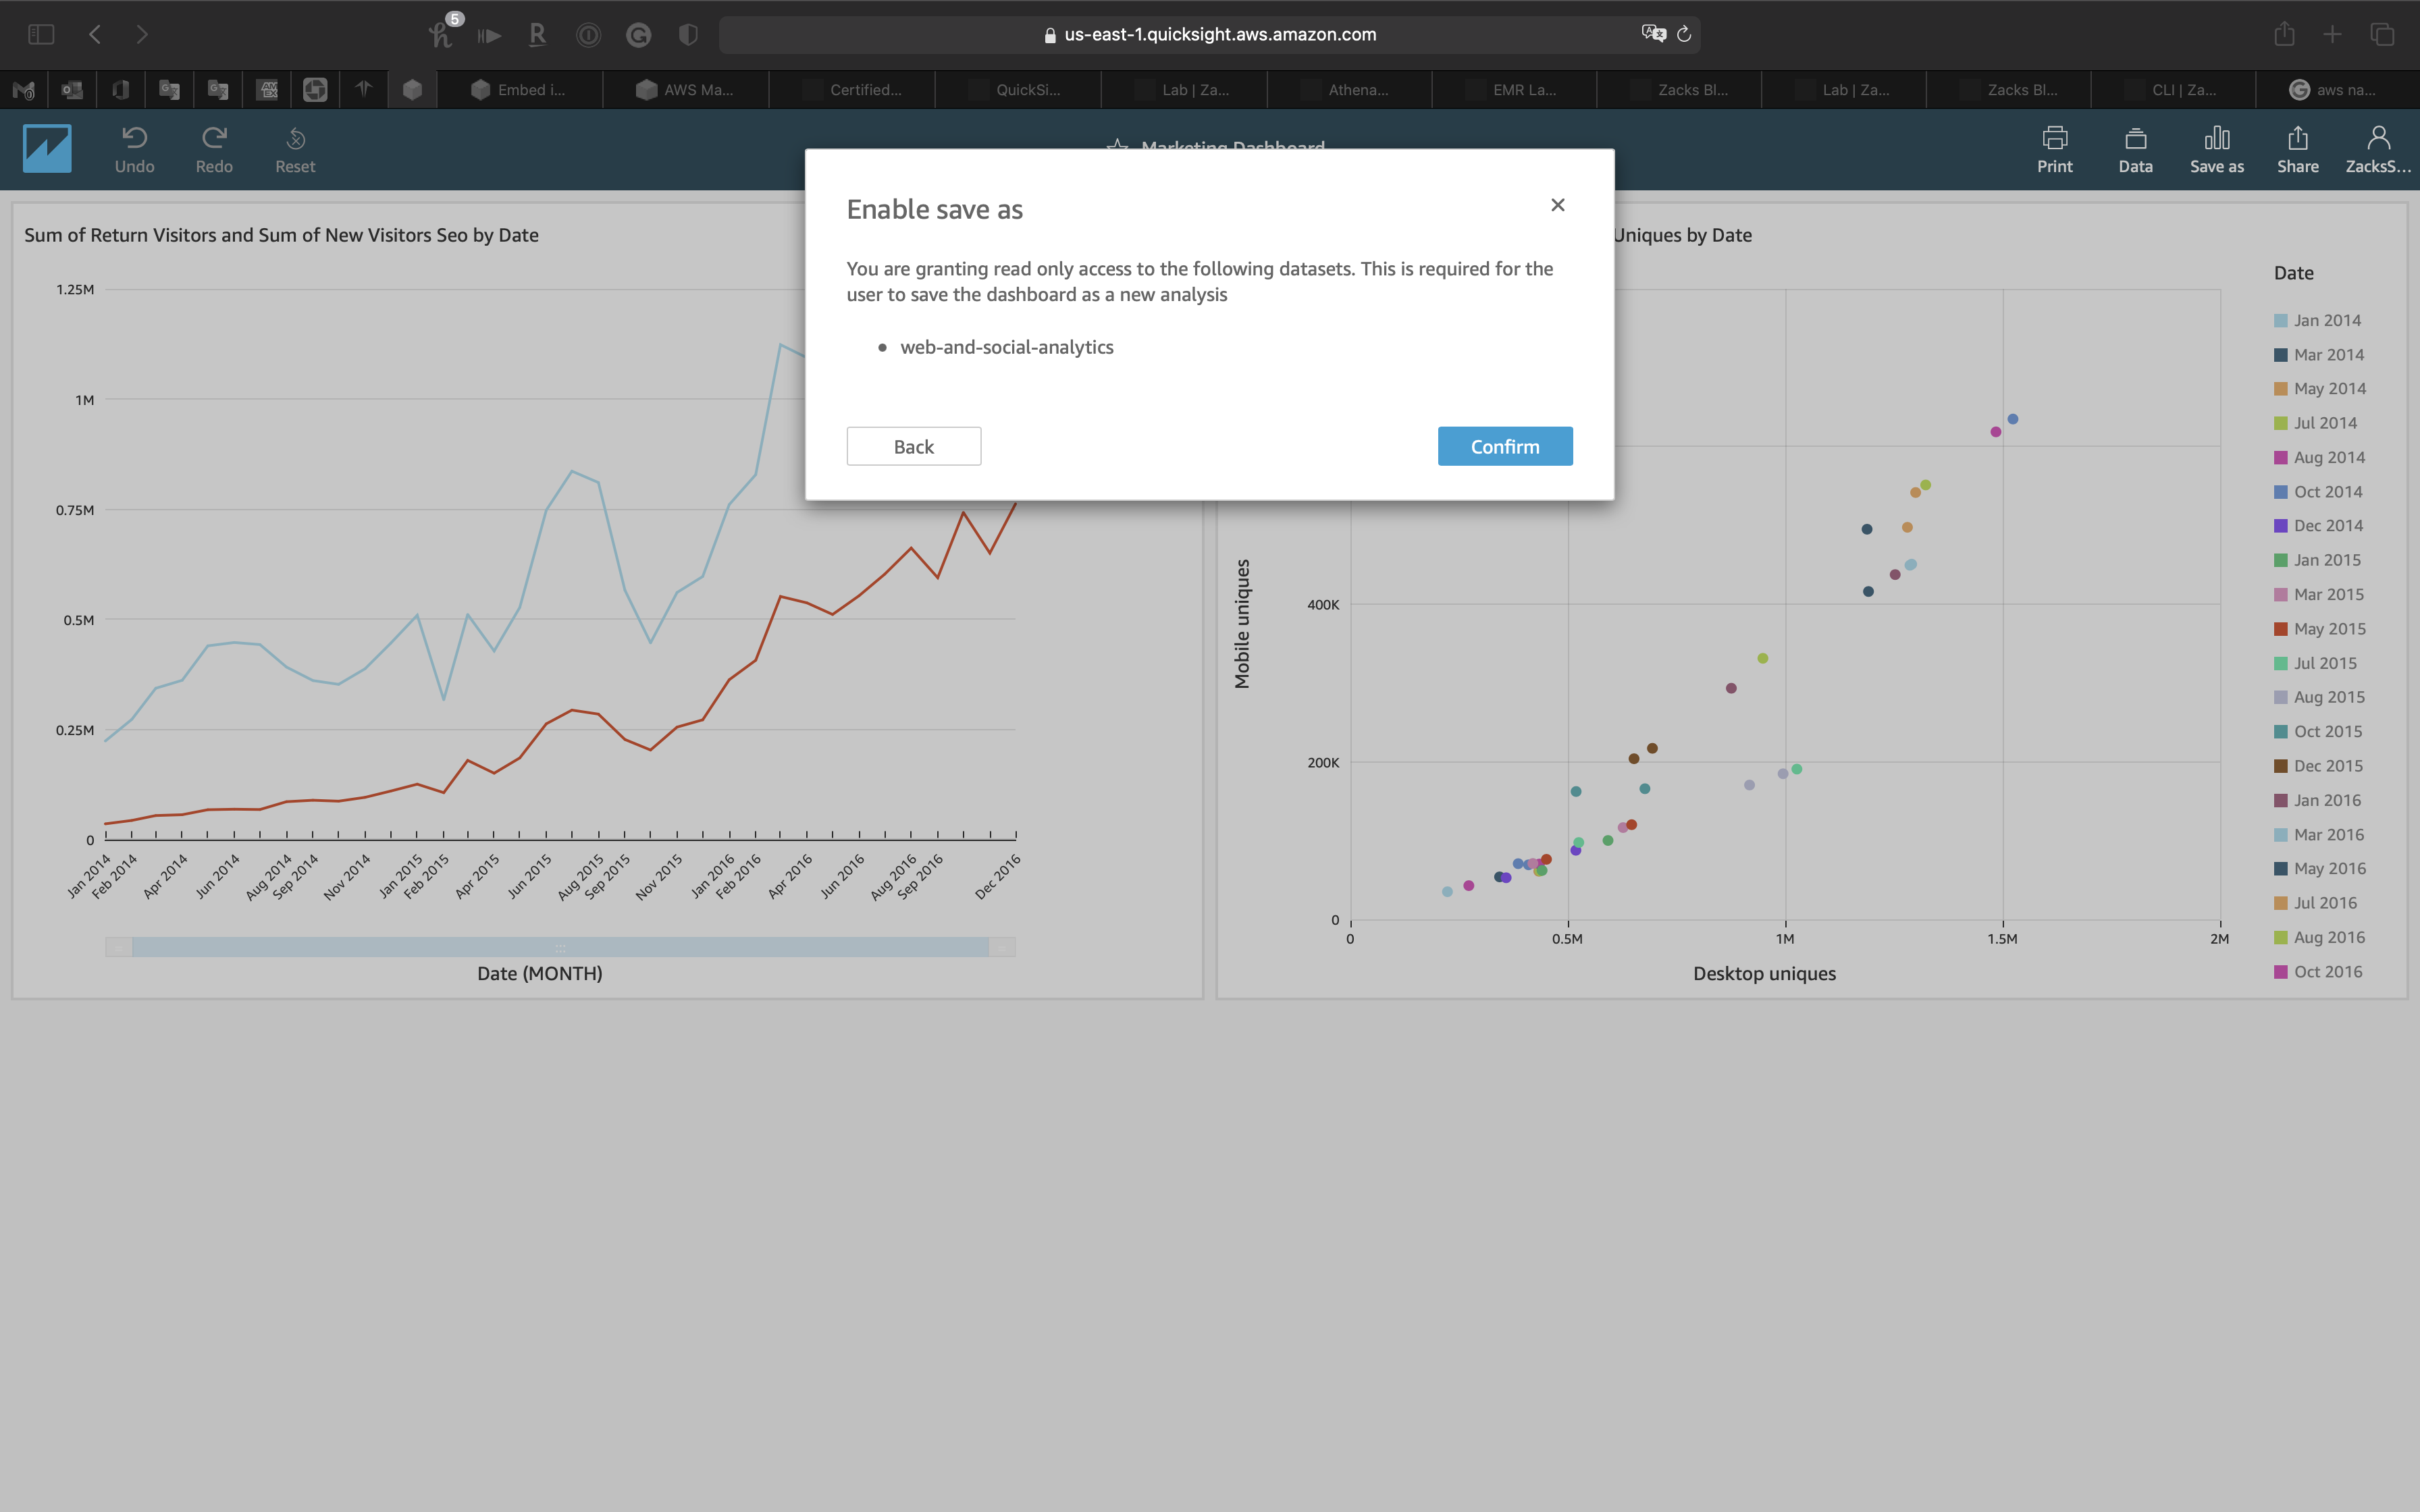Click the Save as chart icon

click(x=2216, y=138)
